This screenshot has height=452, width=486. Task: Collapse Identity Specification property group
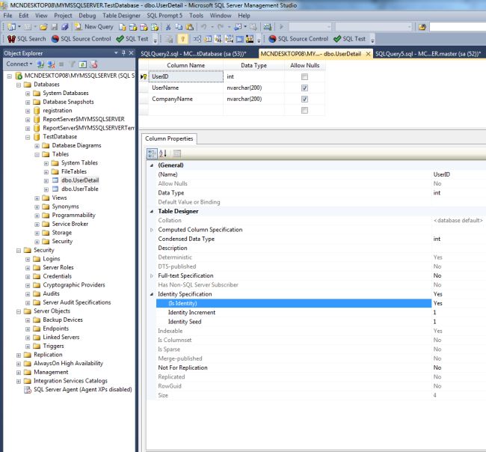click(152, 294)
